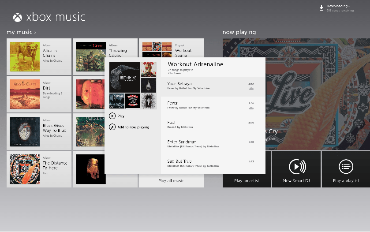Open the my music section chevron

[35, 32]
